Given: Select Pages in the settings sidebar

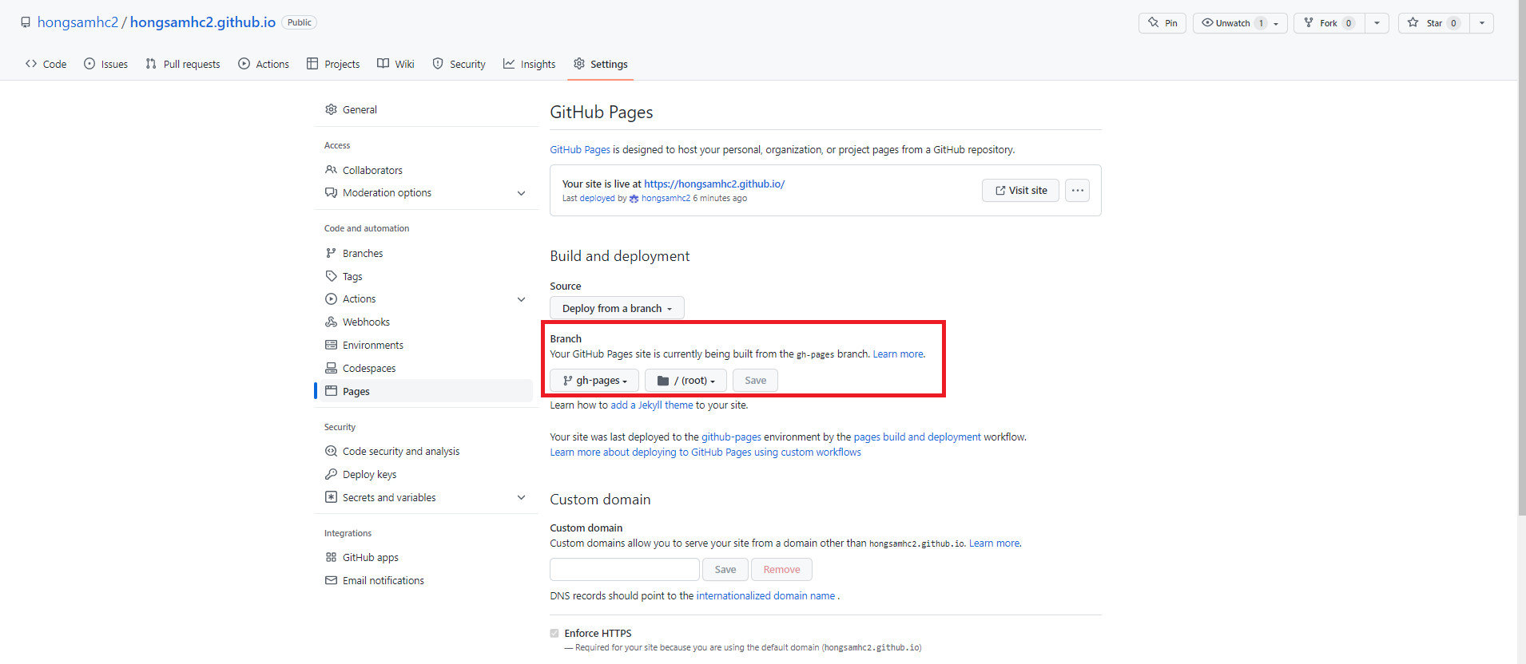Looking at the screenshot, I should coord(426,391).
